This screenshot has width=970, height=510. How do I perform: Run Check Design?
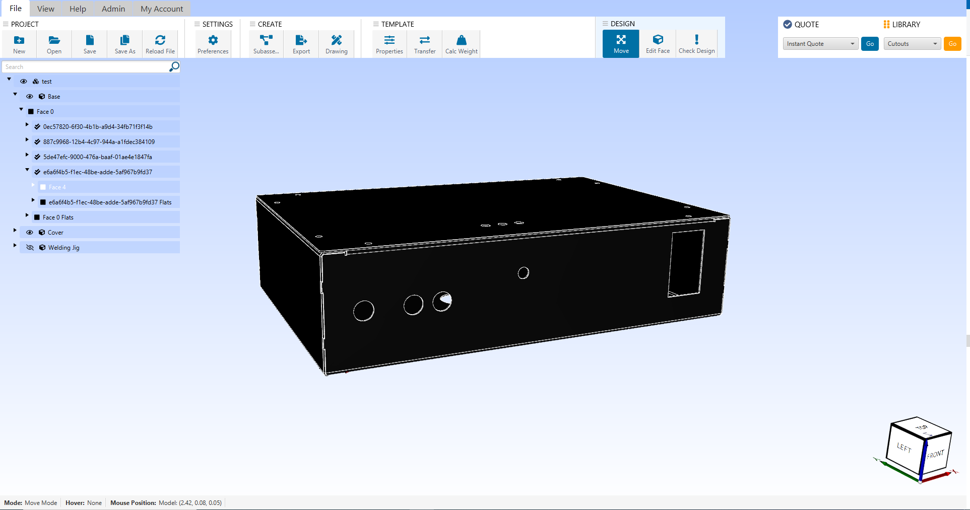tap(696, 44)
